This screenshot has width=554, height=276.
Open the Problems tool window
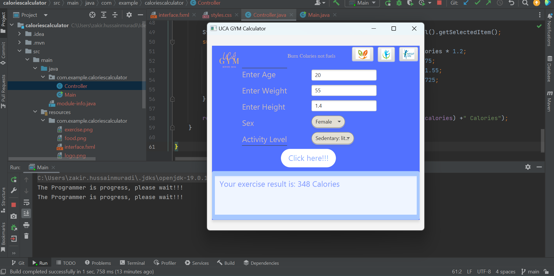tap(98, 263)
